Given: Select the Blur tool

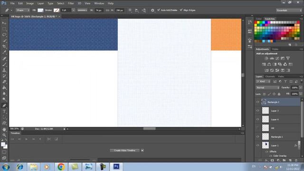Looking at the screenshot, I should tap(4, 94).
